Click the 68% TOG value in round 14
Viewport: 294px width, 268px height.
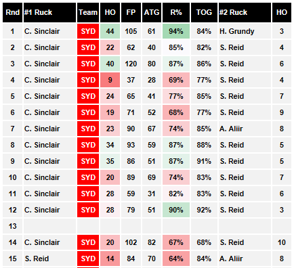(x=204, y=242)
